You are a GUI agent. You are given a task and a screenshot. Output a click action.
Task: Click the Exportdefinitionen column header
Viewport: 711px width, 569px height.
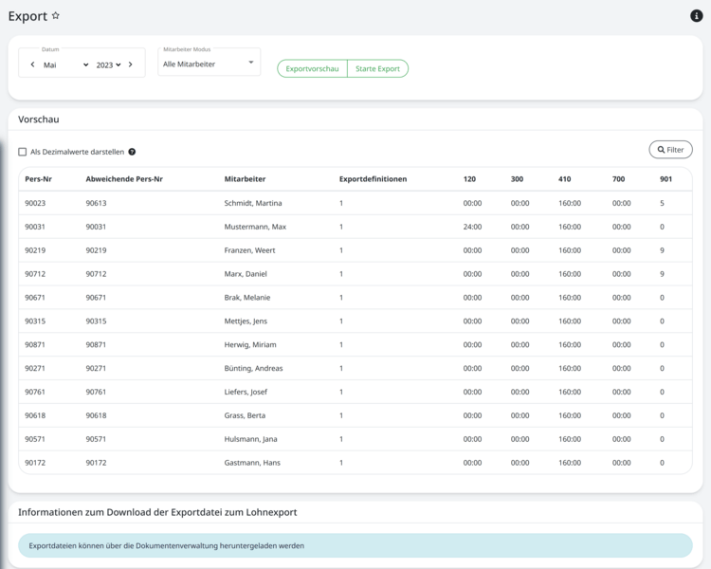pos(373,179)
